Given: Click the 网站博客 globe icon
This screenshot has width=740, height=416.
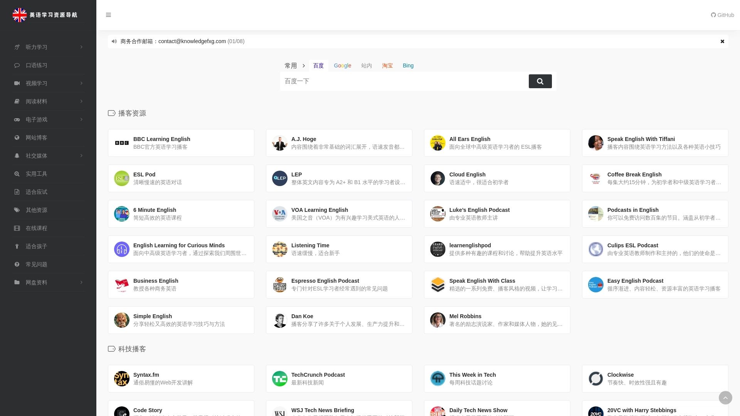Looking at the screenshot, I should pyautogui.click(x=17, y=138).
